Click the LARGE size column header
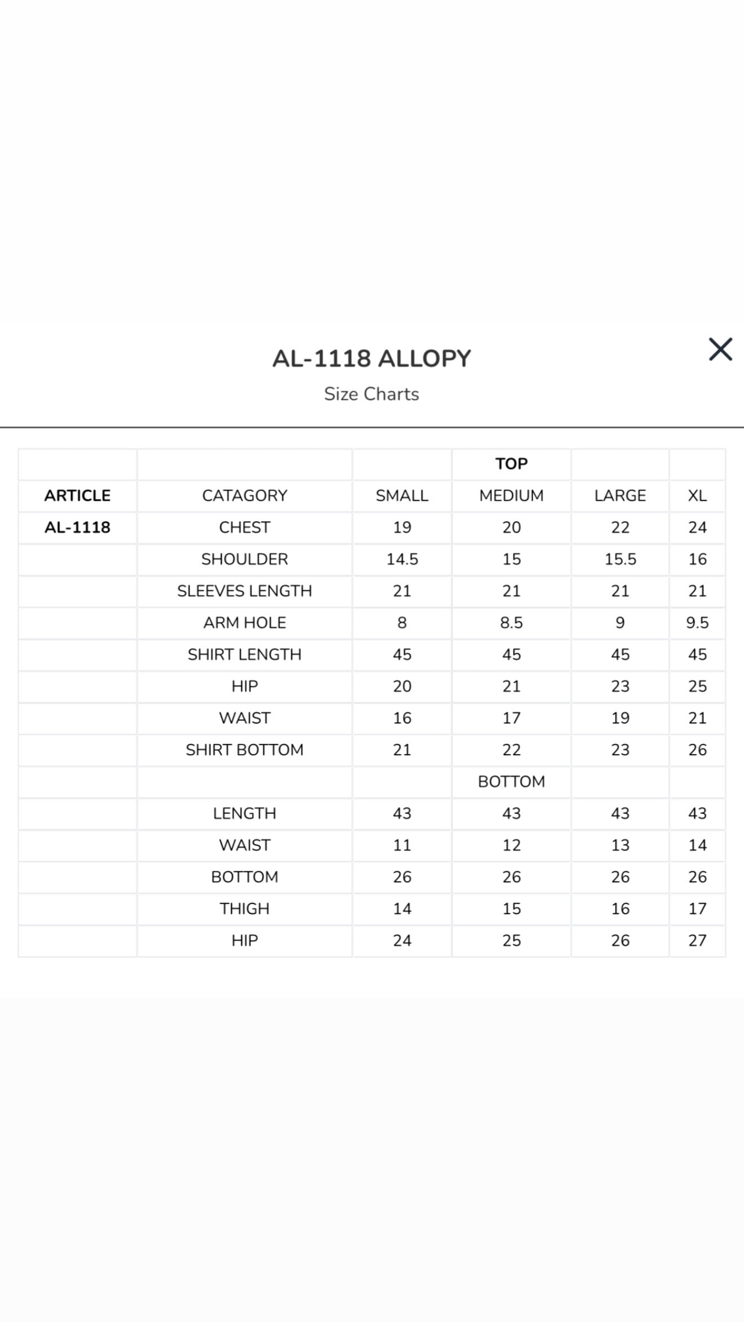 point(620,495)
